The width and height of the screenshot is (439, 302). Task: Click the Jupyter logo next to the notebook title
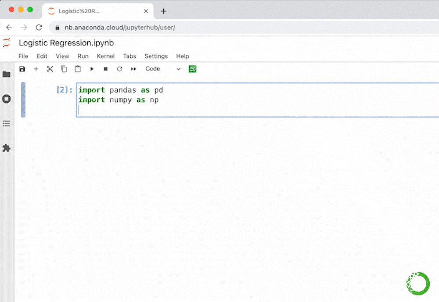coord(7,43)
